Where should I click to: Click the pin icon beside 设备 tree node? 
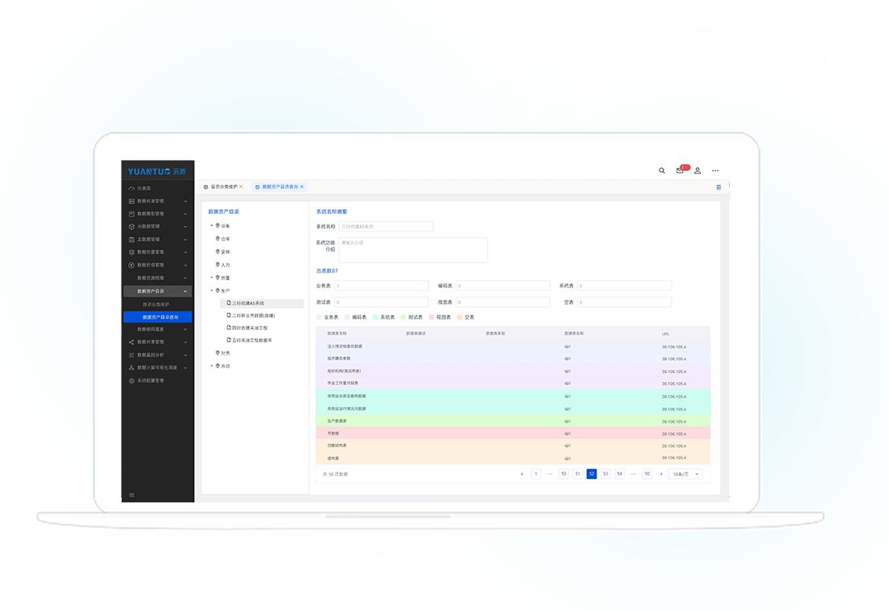coord(217,225)
